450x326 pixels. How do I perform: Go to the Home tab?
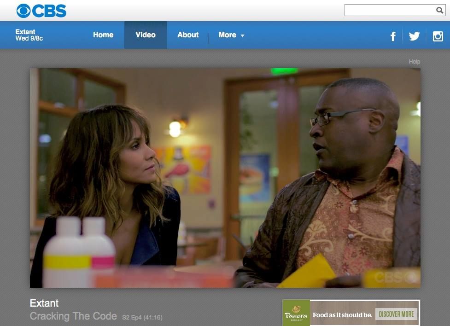pyautogui.click(x=103, y=35)
